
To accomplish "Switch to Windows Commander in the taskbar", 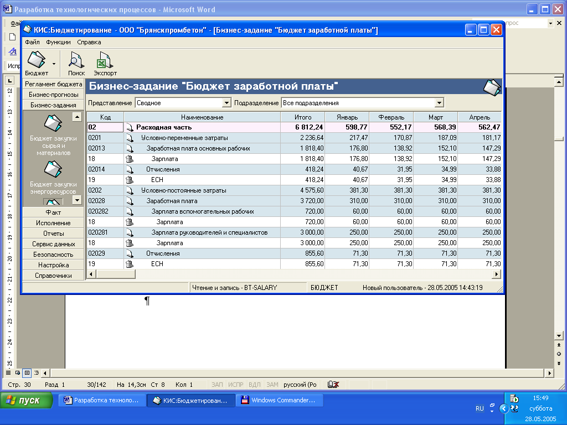I will (x=280, y=400).
